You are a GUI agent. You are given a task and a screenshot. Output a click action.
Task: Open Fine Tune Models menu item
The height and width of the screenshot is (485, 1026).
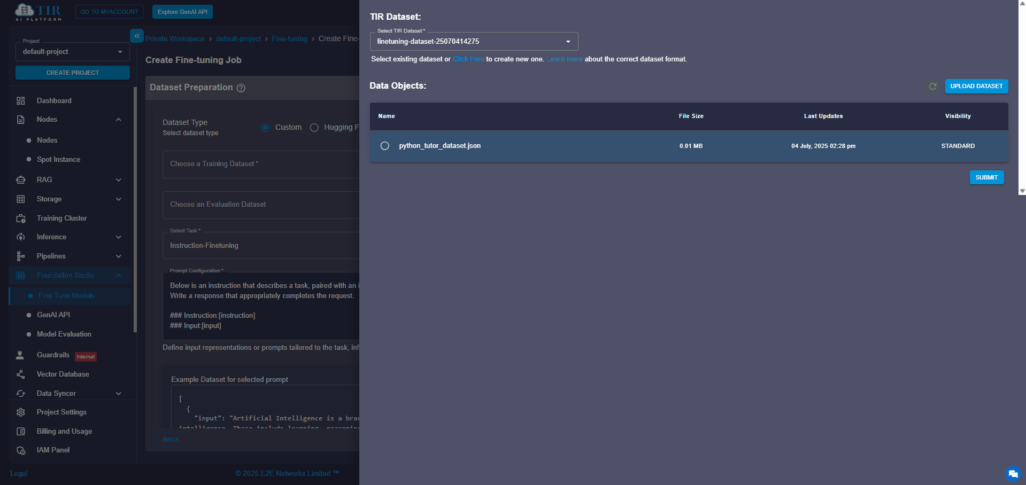(x=66, y=296)
